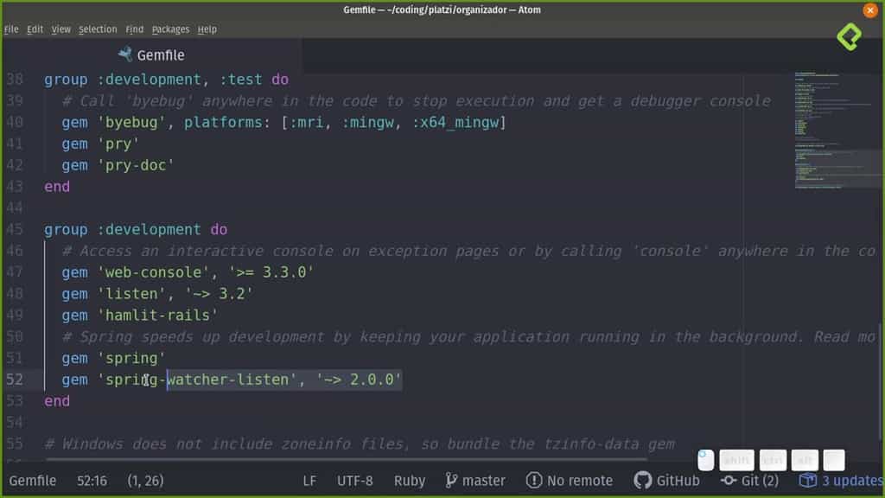Open the Git panel showing 2 changes
885x498 pixels.
[750, 480]
